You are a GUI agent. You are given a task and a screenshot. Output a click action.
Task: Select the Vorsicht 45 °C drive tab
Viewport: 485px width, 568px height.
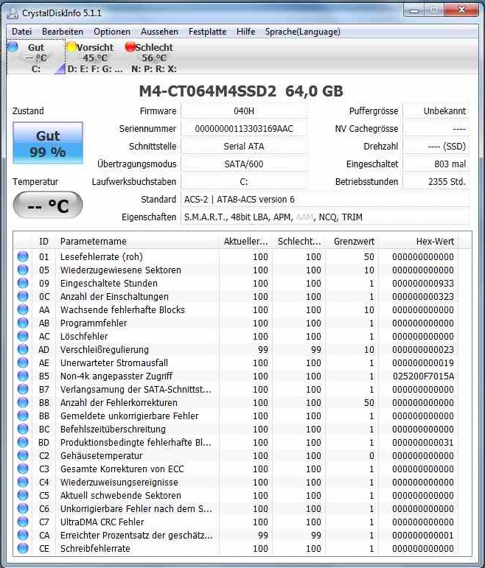[94, 57]
